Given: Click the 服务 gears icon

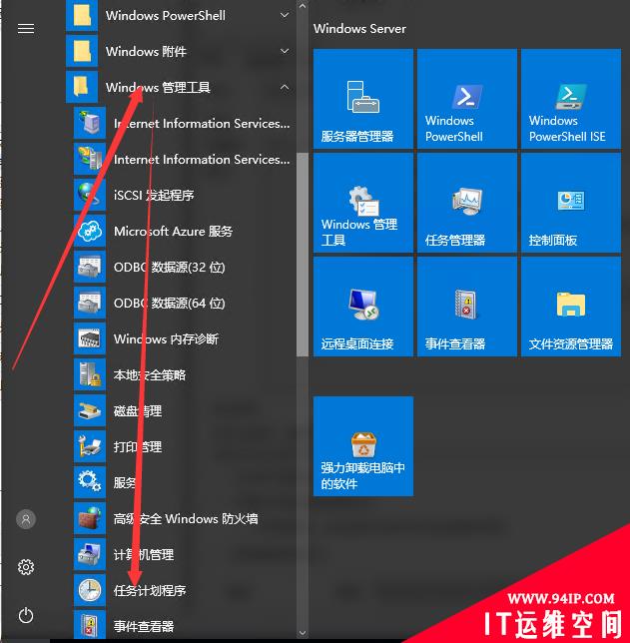Looking at the screenshot, I should (90, 482).
